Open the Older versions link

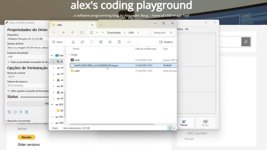[29, 145]
